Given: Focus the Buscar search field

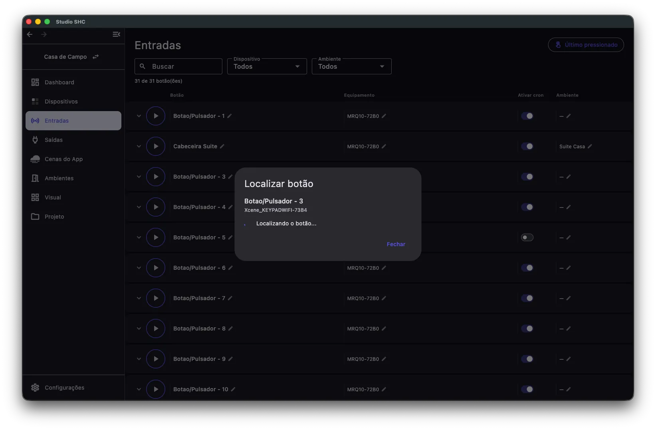Looking at the screenshot, I should click(x=178, y=66).
